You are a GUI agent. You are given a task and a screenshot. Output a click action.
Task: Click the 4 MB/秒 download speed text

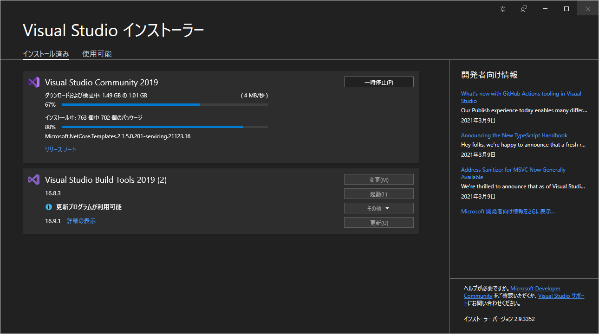click(x=254, y=96)
